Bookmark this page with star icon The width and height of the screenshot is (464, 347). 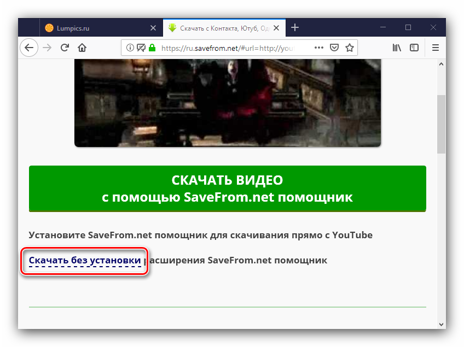[x=350, y=48]
